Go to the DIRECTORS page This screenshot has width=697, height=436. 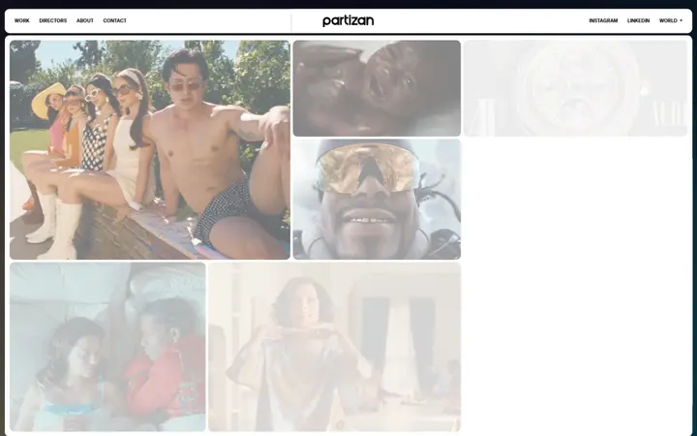53,21
